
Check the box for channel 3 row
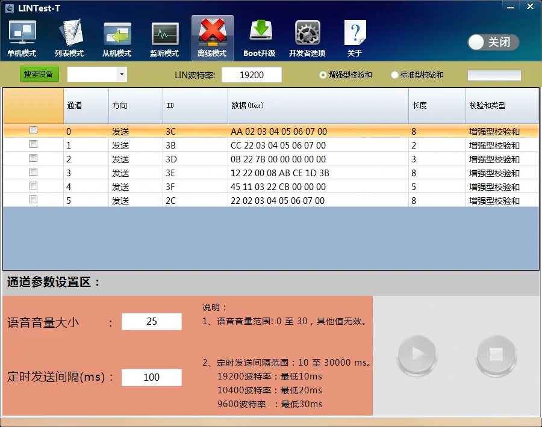pos(33,172)
